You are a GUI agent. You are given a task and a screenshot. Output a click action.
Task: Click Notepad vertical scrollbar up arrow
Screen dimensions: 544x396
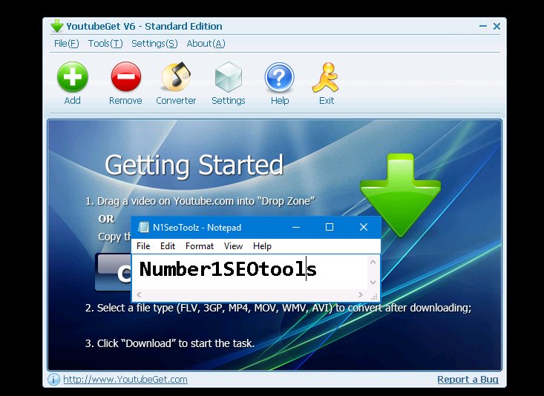tap(373, 262)
